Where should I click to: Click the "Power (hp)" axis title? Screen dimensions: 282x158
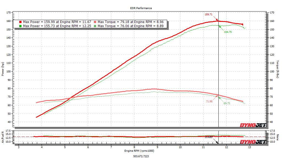(x=3, y=69)
